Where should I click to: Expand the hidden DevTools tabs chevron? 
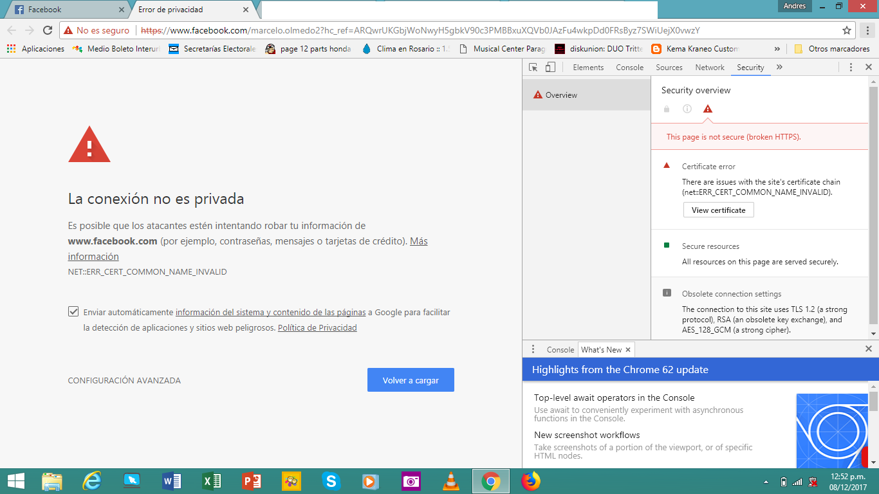tap(779, 68)
